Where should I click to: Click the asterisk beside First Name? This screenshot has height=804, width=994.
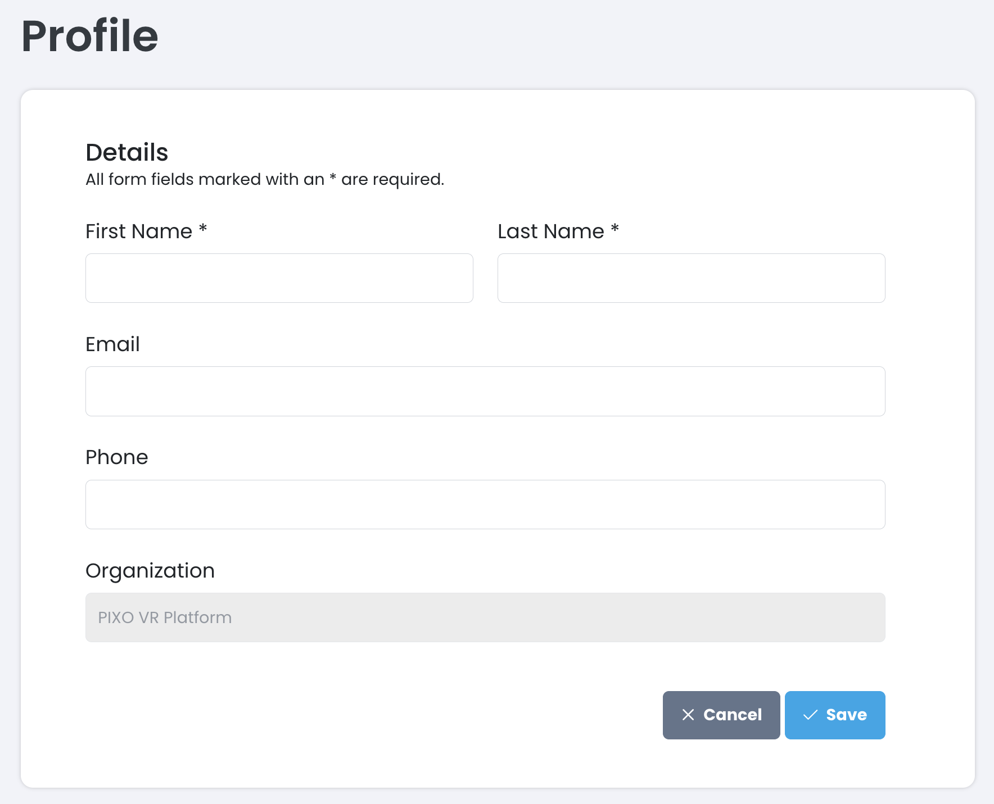click(203, 228)
